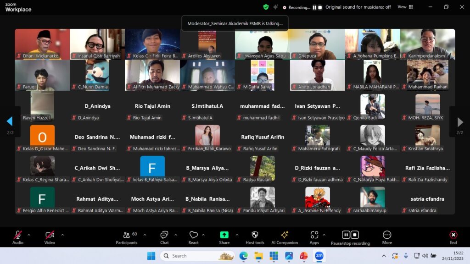Open the React emoji options
The width and height of the screenshot is (470, 264).
(194, 237)
